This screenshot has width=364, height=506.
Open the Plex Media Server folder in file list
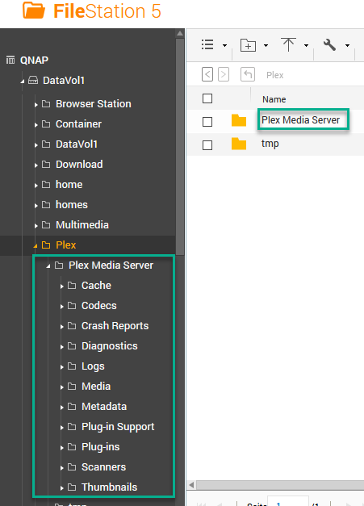300,120
